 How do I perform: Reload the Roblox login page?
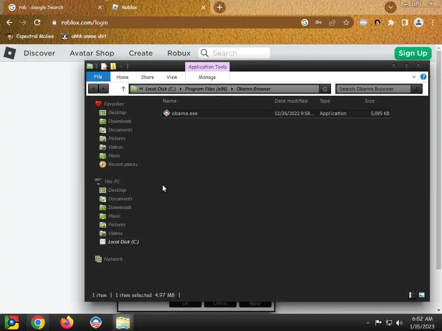[x=37, y=22]
